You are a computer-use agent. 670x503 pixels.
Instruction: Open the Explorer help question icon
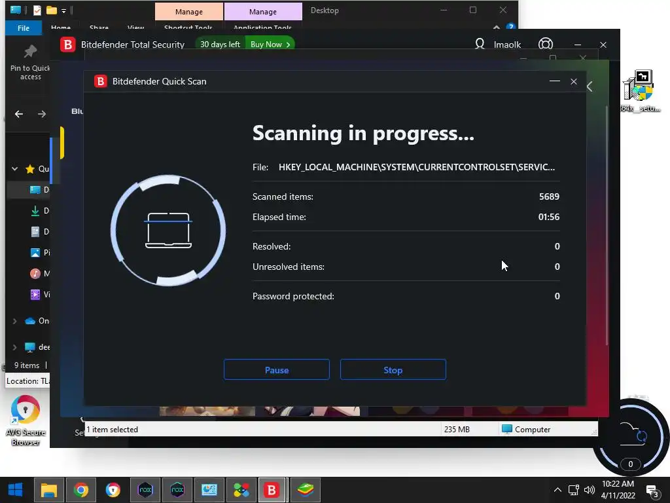click(510, 26)
